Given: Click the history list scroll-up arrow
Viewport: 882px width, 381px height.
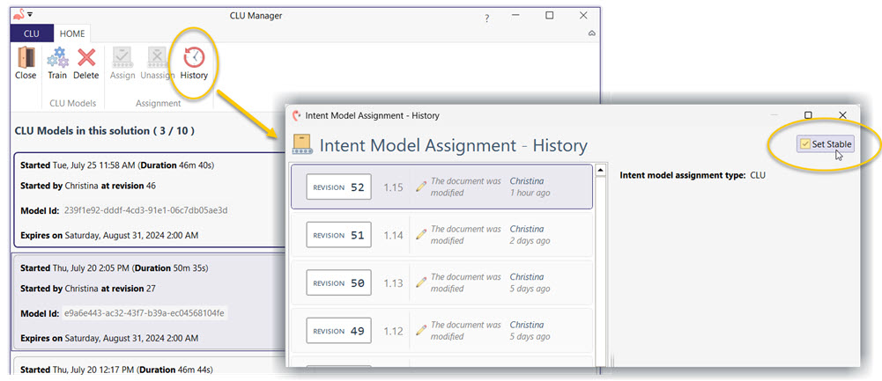Looking at the screenshot, I should (x=600, y=170).
